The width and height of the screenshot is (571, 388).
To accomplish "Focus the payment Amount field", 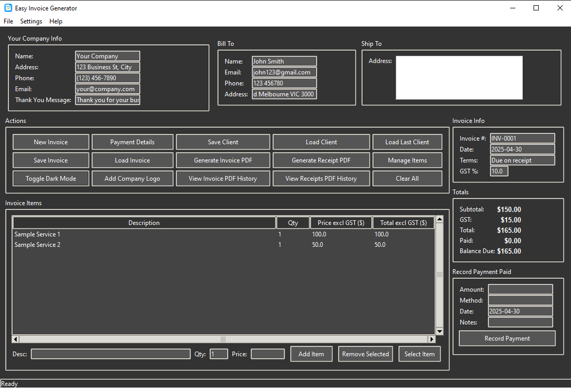I will click(x=521, y=289).
